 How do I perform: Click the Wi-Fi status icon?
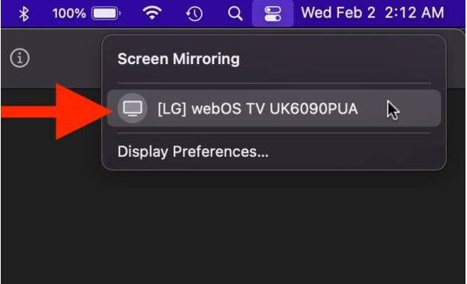[152, 13]
